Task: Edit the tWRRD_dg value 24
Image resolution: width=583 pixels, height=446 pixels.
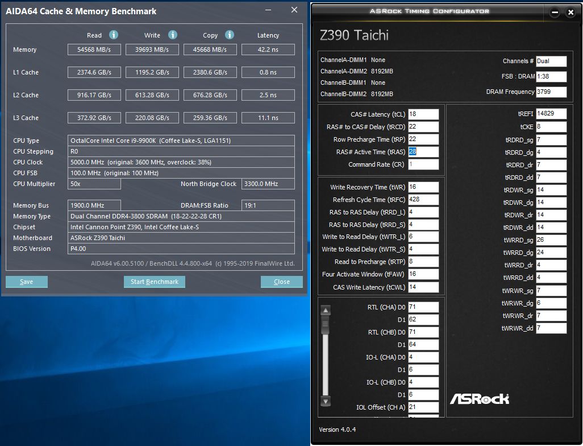Action: pyautogui.click(x=551, y=253)
